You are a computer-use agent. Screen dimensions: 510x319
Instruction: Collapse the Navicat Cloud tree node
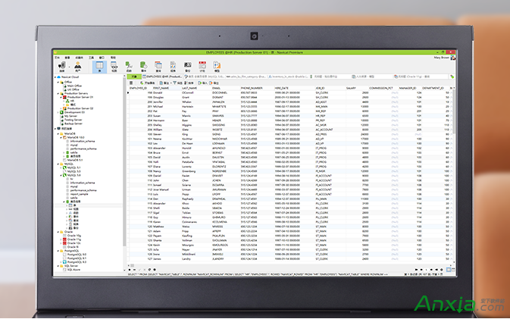[x=55, y=77]
